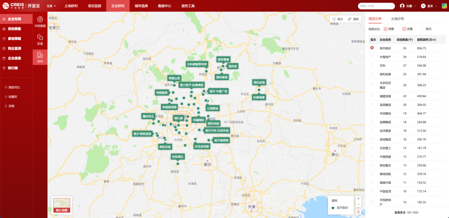Viewport: 449px width, 218px height.
Task: Select the 龙湖集团 radio button
Action: [372, 104]
